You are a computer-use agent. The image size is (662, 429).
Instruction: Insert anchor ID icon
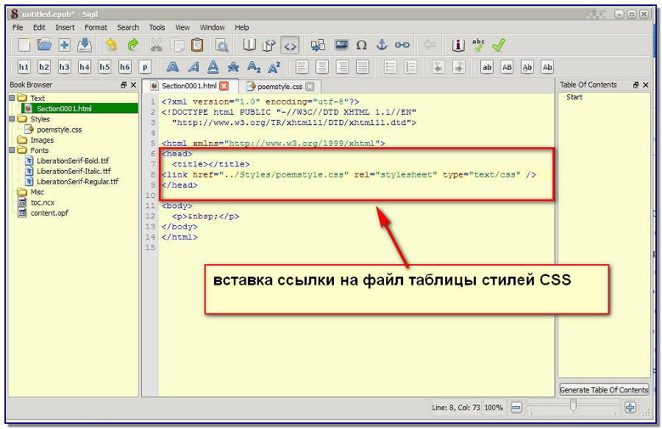pos(382,45)
